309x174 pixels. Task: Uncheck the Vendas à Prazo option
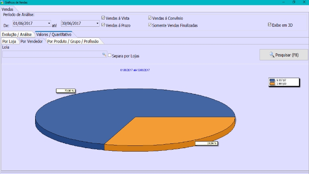pyautogui.click(x=103, y=25)
